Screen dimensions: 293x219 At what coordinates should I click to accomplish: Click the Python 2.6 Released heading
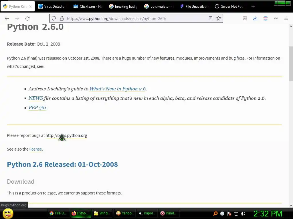tap(62, 165)
